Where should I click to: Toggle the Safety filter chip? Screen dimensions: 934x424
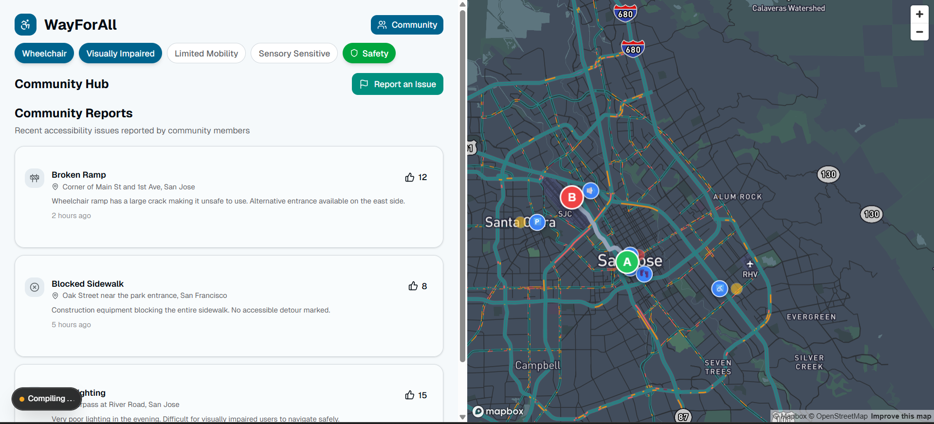tap(369, 54)
